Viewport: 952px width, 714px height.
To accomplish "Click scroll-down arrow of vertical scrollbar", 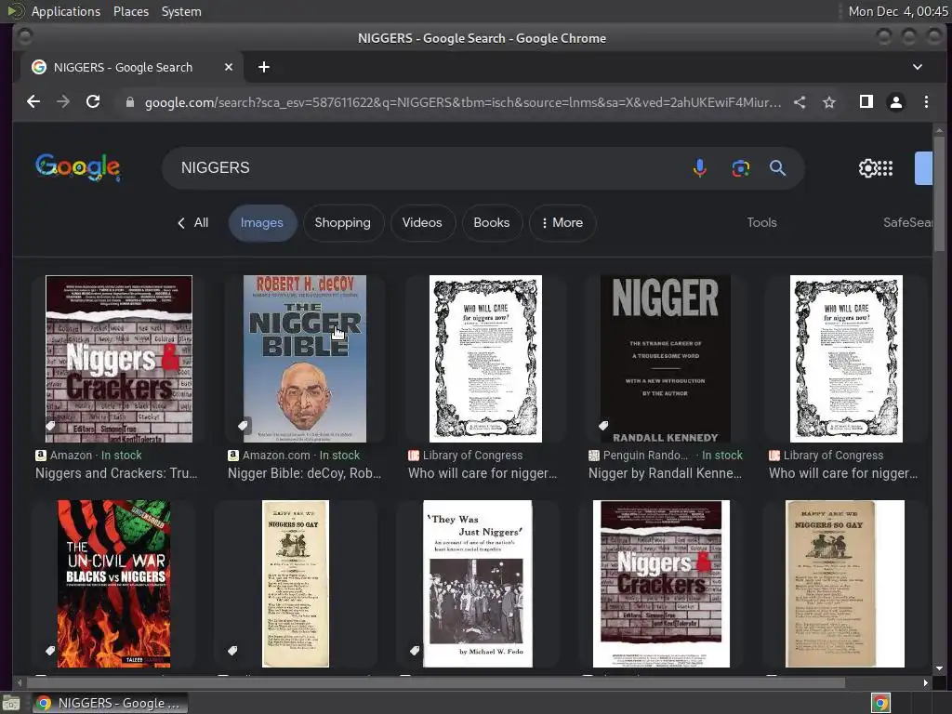I will pyautogui.click(x=939, y=668).
